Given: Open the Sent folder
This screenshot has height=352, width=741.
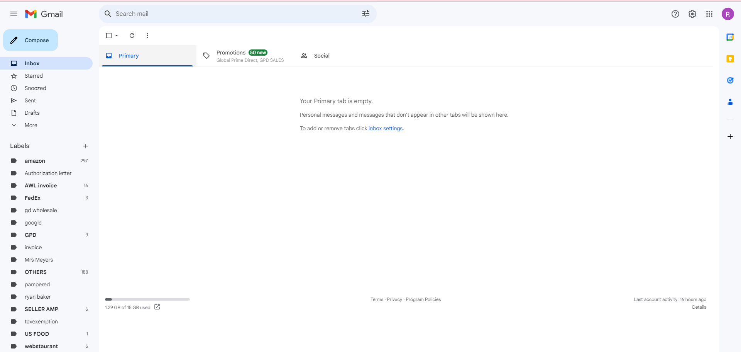Looking at the screenshot, I should [46, 100].
